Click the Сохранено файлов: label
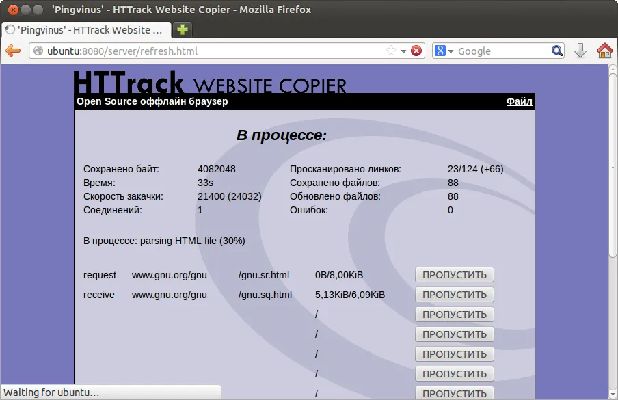This screenshot has width=618, height=400. 334,183
